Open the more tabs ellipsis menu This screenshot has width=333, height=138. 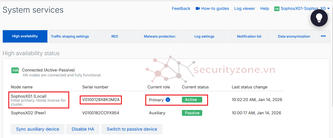click(x=323, y=36)
